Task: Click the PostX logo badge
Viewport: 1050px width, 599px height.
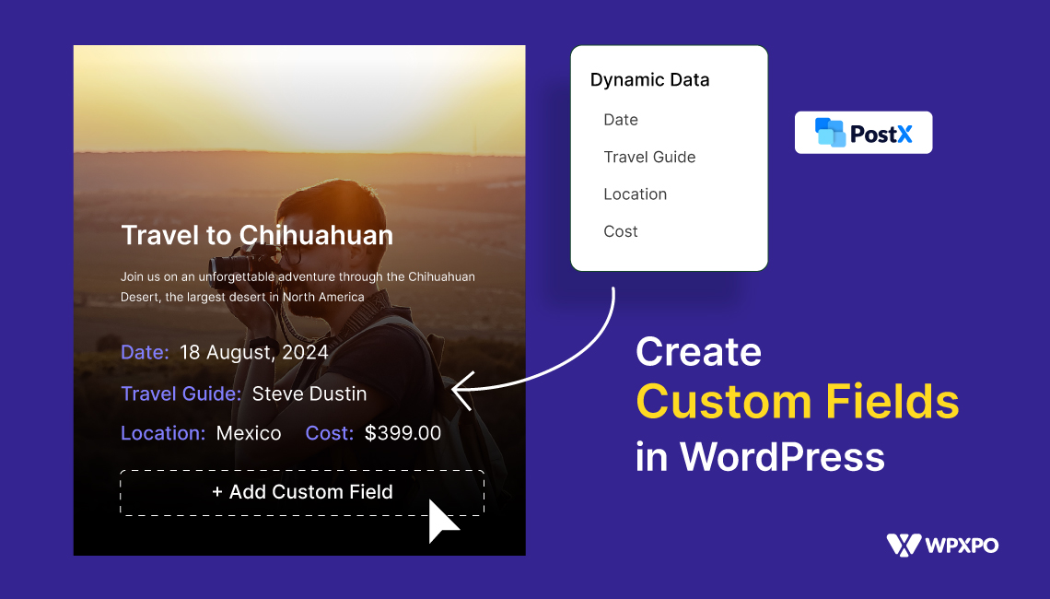Action: (x=863, y=133)
